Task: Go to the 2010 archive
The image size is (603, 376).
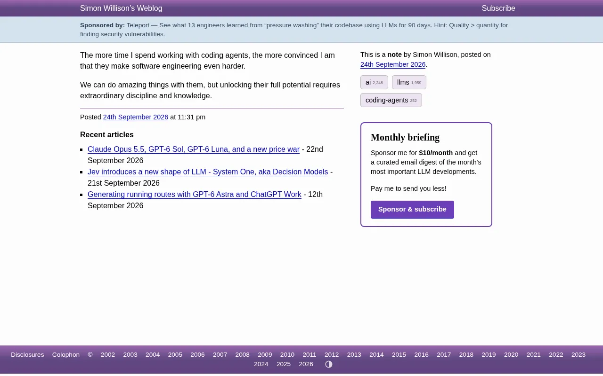Action: 287,355
